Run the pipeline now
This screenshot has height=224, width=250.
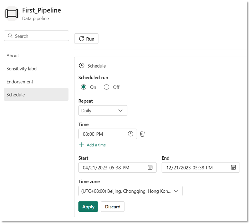(86, 39)
